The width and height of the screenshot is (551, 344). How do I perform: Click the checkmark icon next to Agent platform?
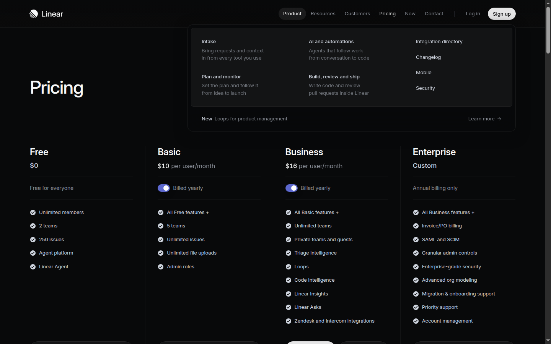[x=33, y=253]
